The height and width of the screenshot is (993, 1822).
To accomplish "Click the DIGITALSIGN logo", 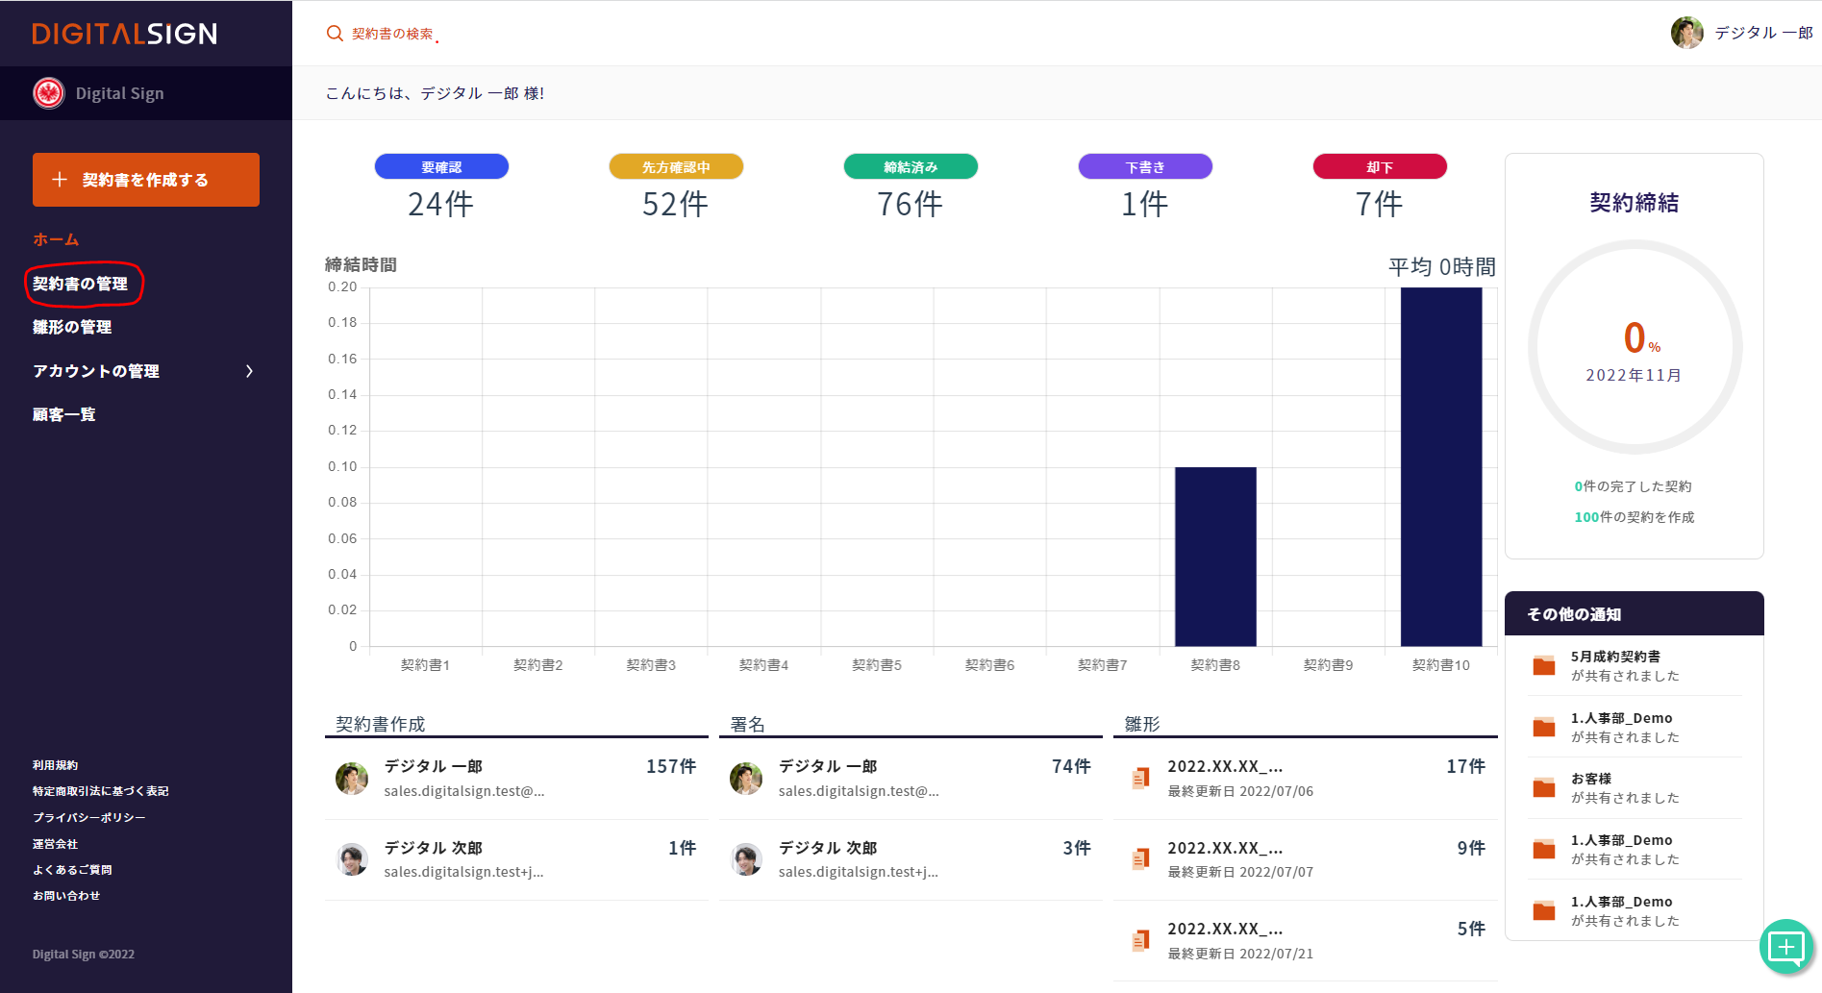I will [x=125, y=34].
